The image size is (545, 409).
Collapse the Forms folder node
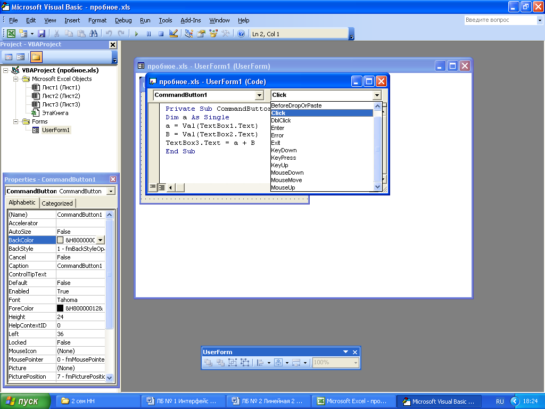[15, 122]
